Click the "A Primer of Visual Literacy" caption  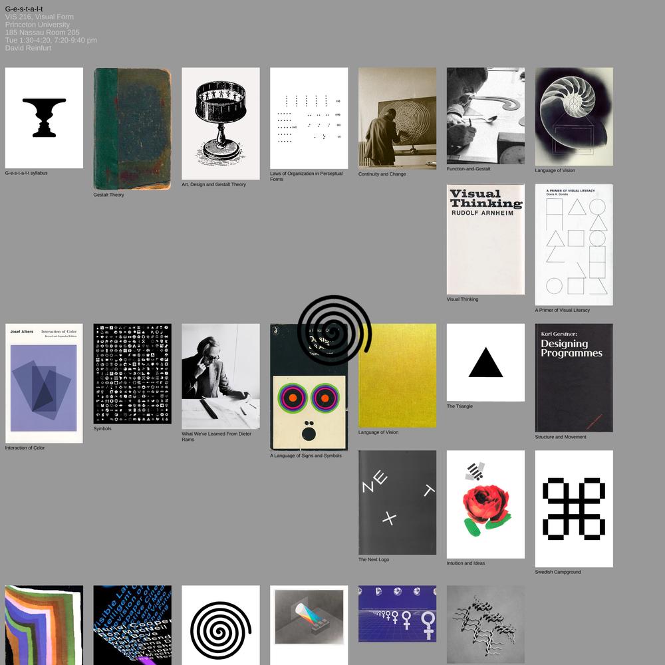[x=562, y=310]
